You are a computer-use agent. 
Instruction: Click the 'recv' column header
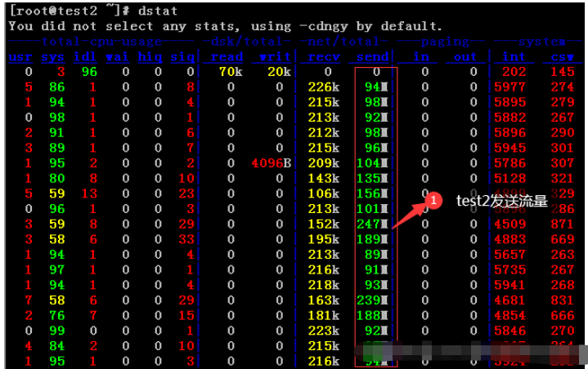(324, 57)
